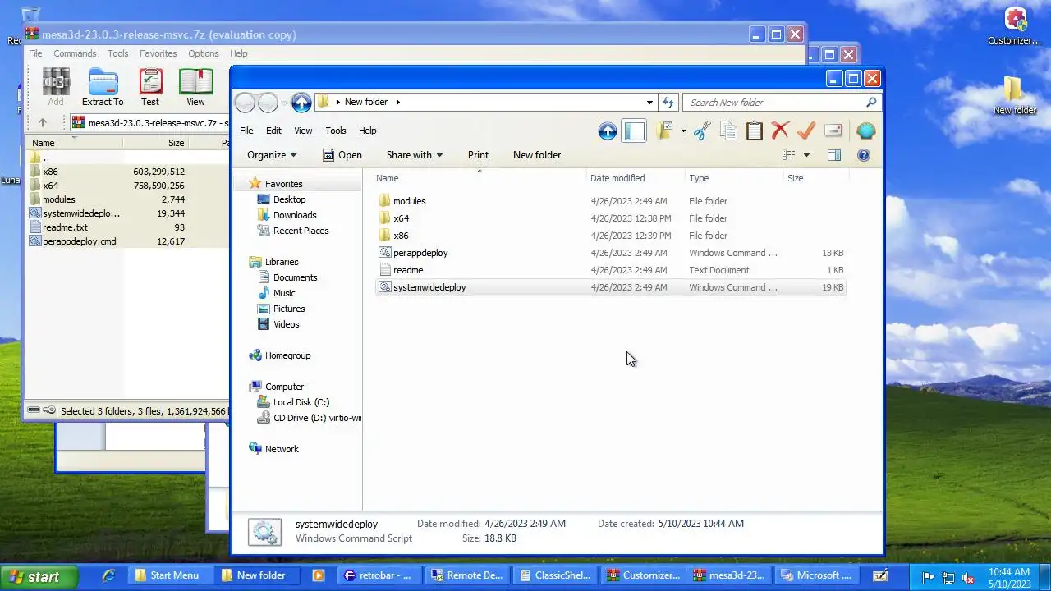Screen dimensions: 1051x591
Task: Sort by the Name column header
Action: pos(480,178)
